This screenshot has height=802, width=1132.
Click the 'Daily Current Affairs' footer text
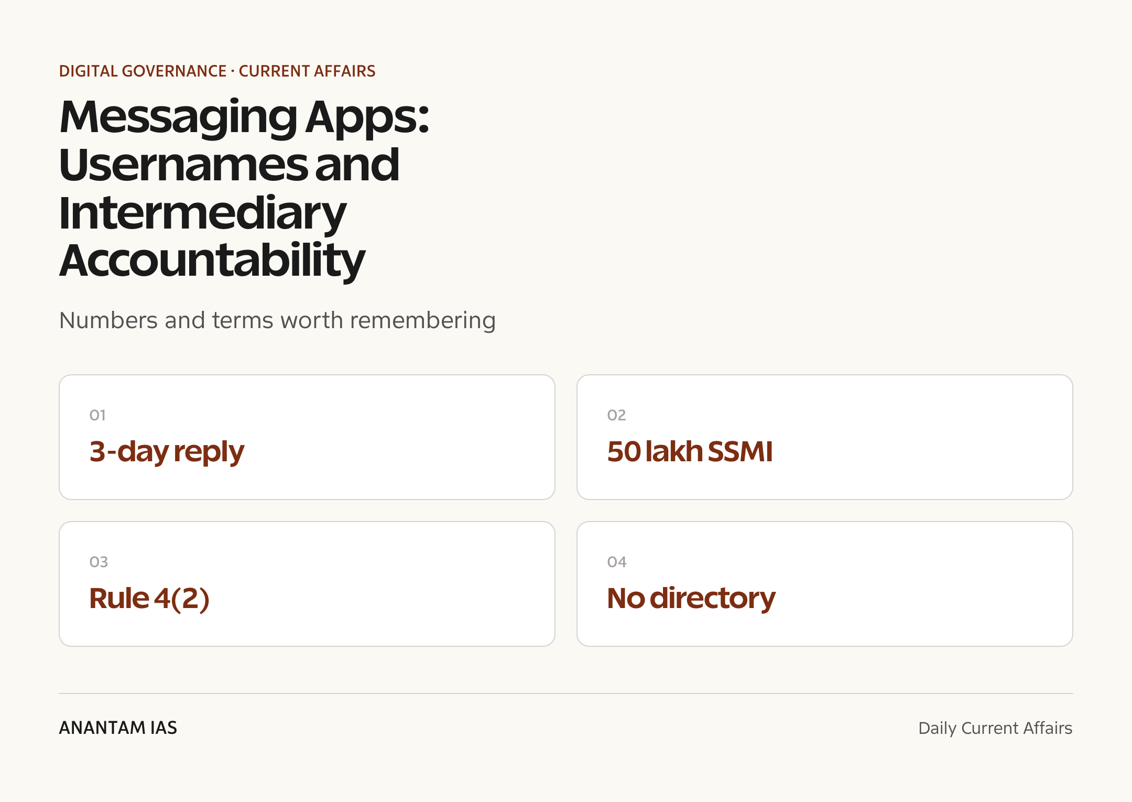(x=995, y=728)
